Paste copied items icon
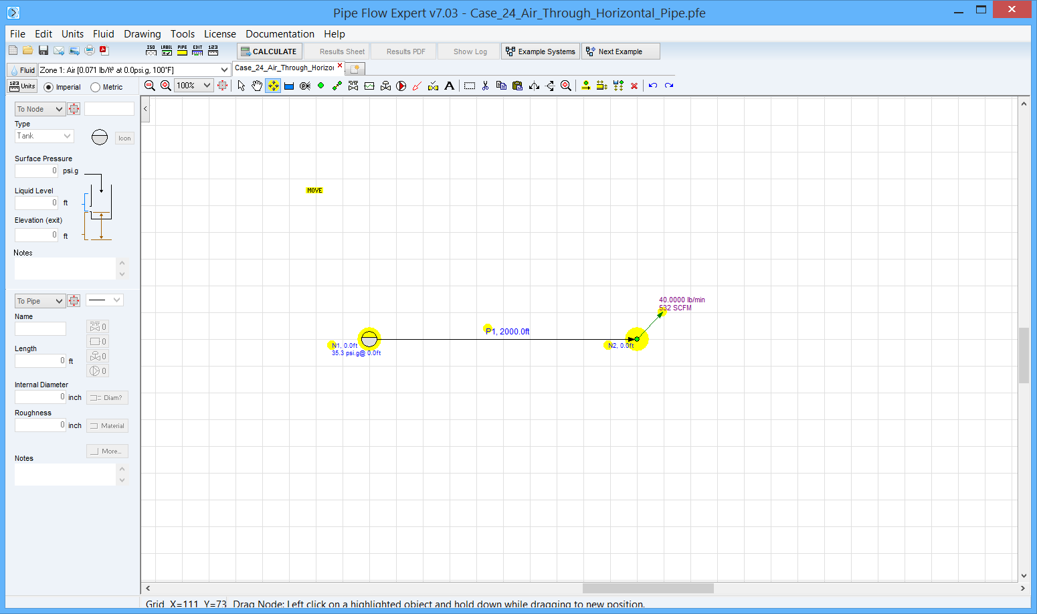Image resolution: width=1037 pixels, height=614 pixels. 517,86
